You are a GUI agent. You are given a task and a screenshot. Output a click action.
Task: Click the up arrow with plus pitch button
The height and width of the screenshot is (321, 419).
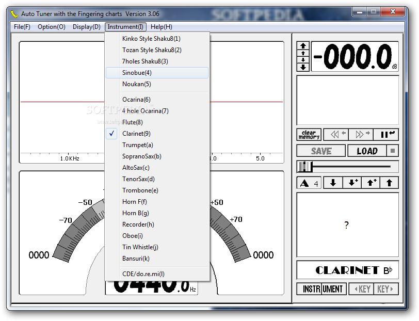[370, 183]
